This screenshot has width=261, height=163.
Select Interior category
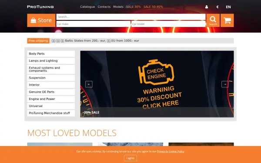point(51,85)
